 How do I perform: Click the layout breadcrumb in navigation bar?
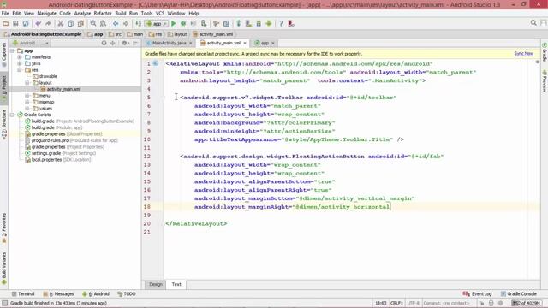pos(177,34)
